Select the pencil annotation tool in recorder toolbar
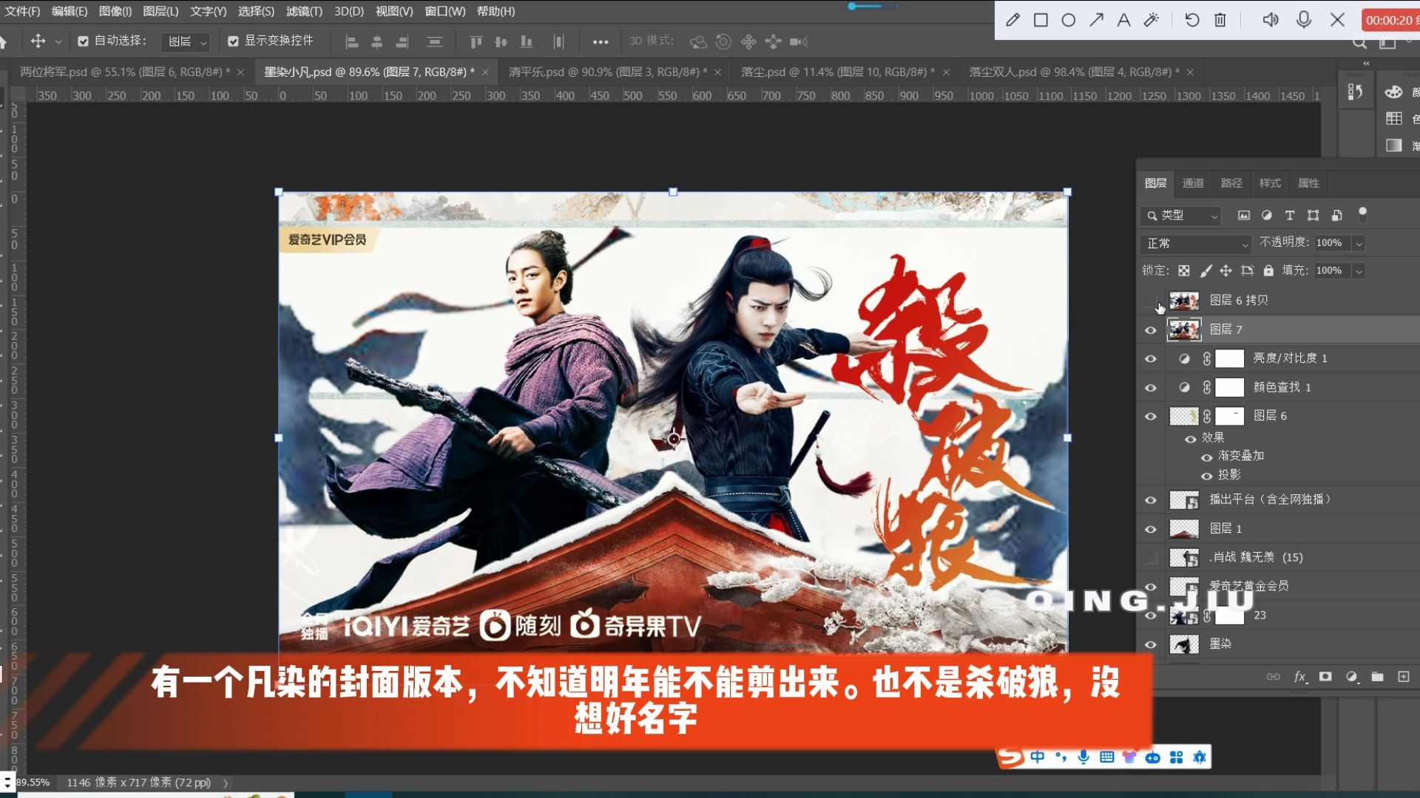1420x798 pixels. [1012, 20]
